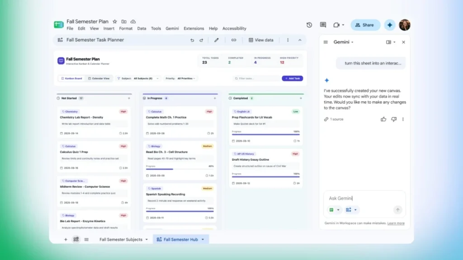Click the pencil edit icon
This screenshot has width=463, height=260.
click(217, 40)
